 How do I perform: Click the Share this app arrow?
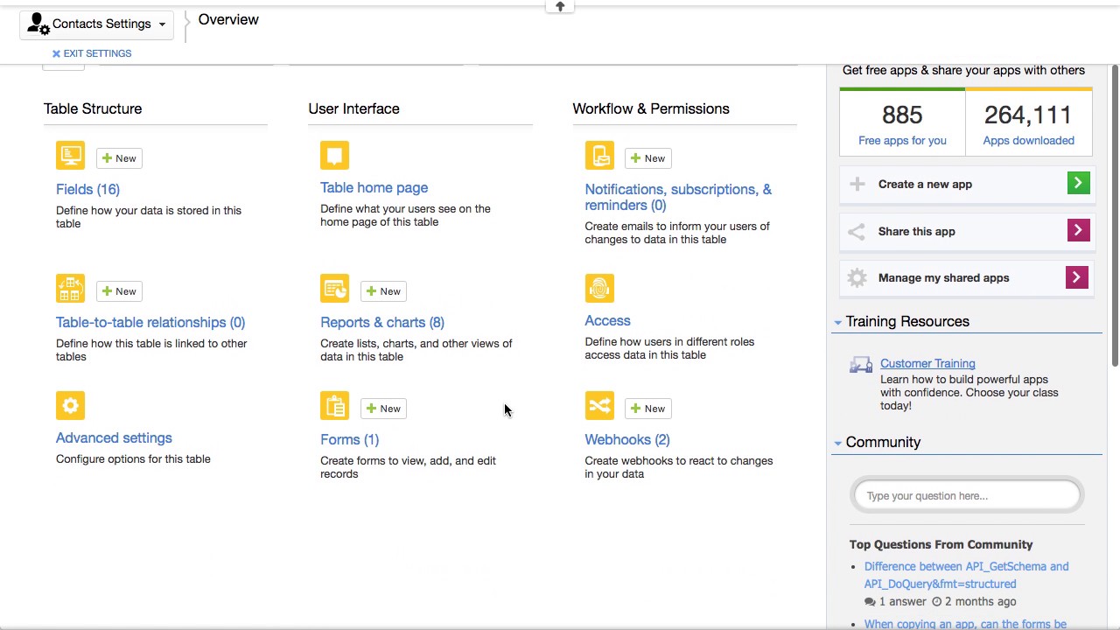(x=1077, y=231)
